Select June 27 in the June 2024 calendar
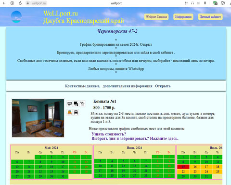 tap(135, 175)
